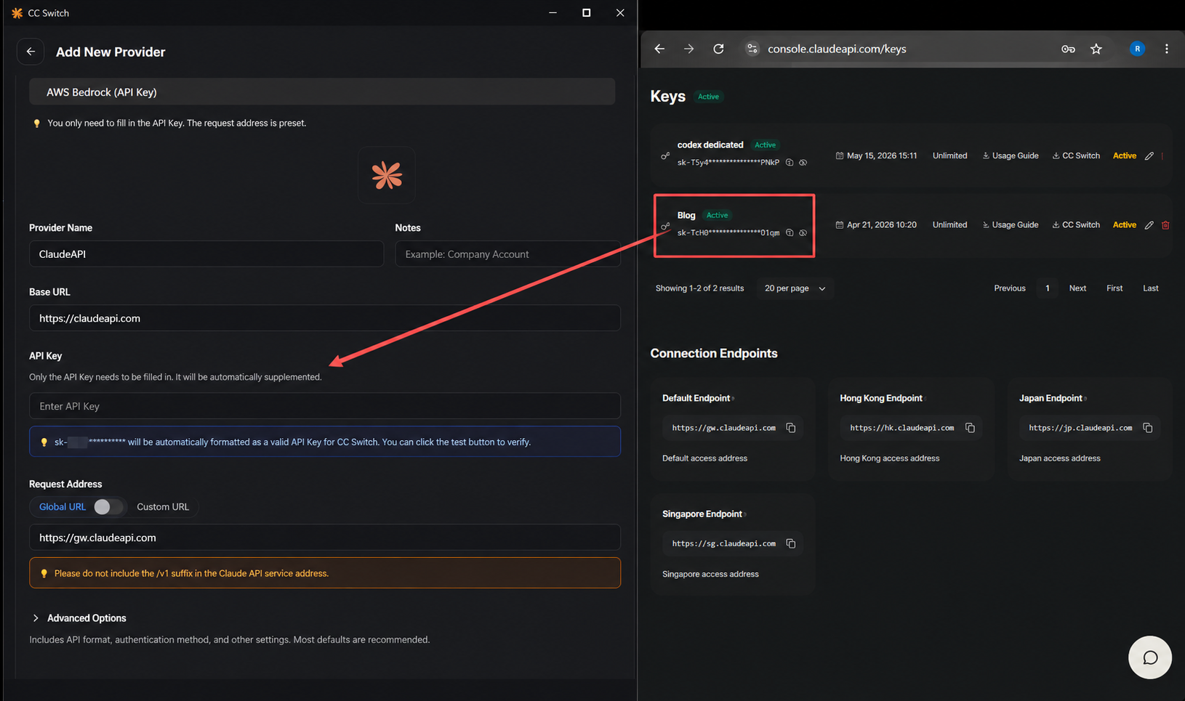Open the AWS Bedrock (API Key) selector
This screenshot has width=1185, height=701.
[x=322, y=92]
